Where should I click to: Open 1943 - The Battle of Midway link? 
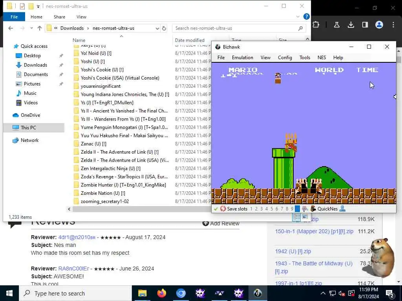coord(314,267)
